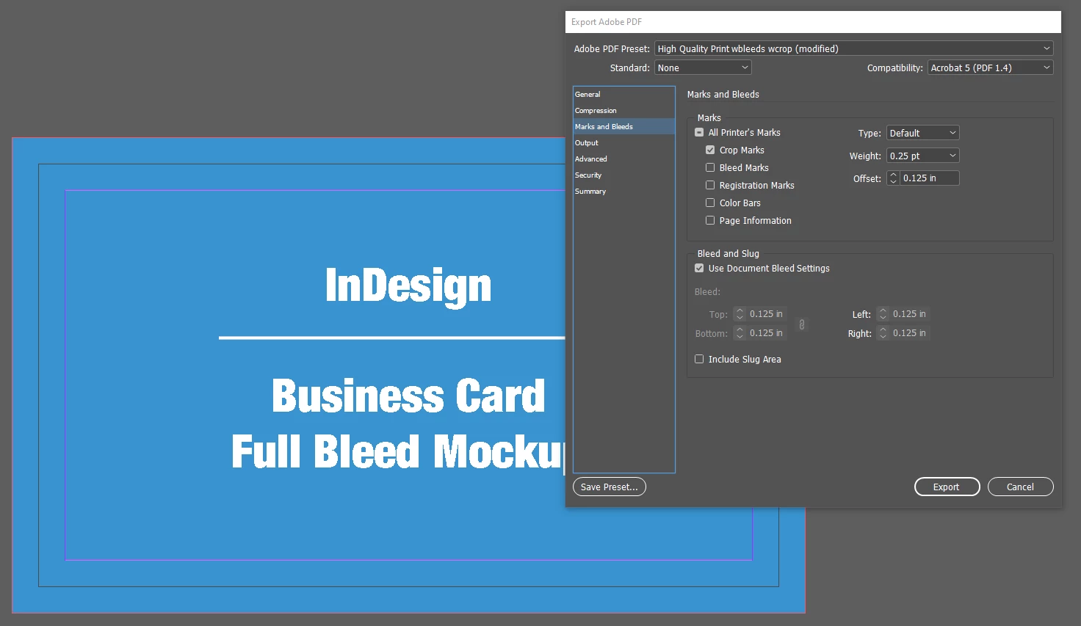The height and width of the screenshot is (626, 1081).
Task: Click the Export button
Action: (x=947, y=487)
